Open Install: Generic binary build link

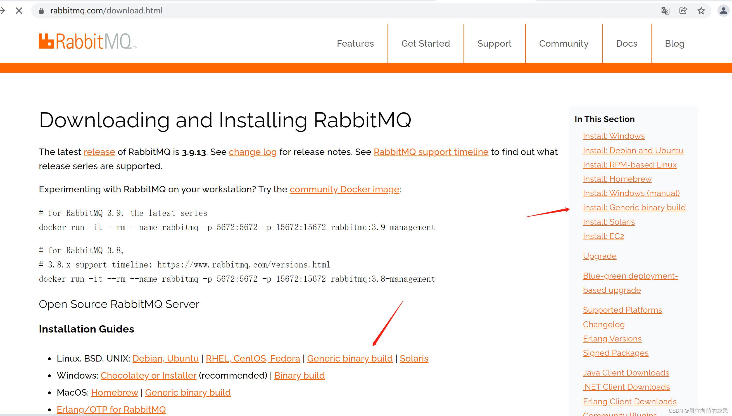coord(634,207)
